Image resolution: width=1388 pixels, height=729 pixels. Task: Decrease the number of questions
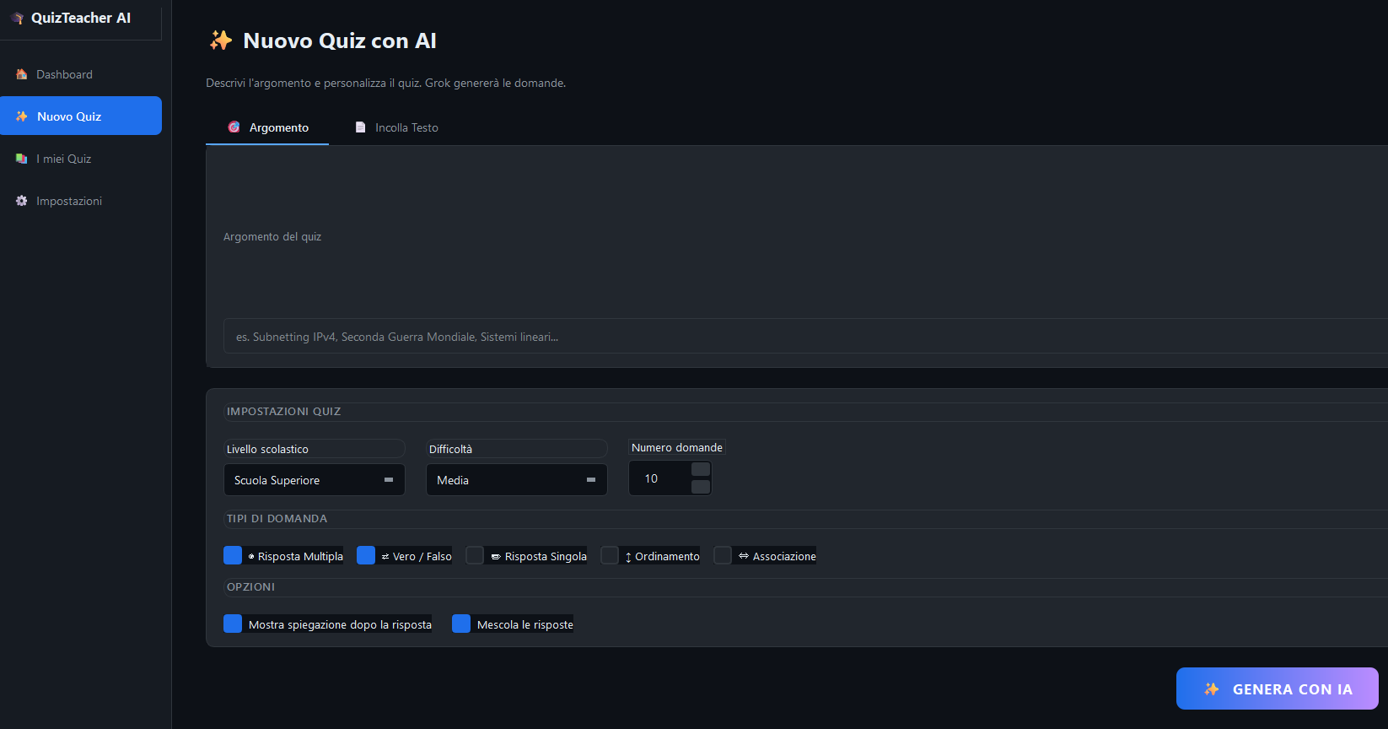click(701, 487)
